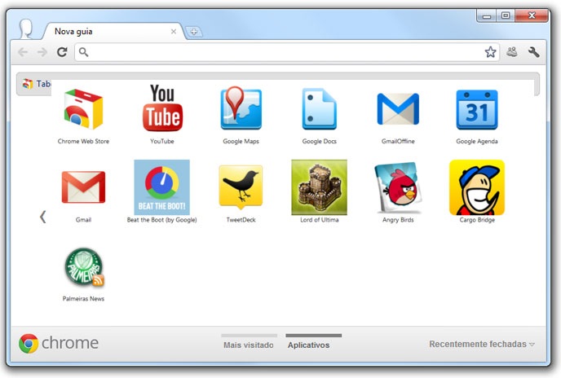The height and width of the screenshot is (378, 561).
Task: Open the Google Docs app
Action: coord(319,109)
